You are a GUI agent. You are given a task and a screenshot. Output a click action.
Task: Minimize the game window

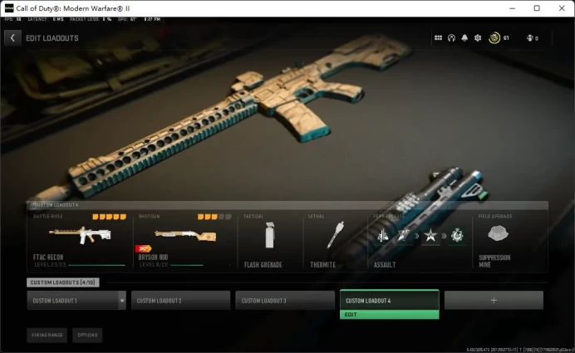513,8
